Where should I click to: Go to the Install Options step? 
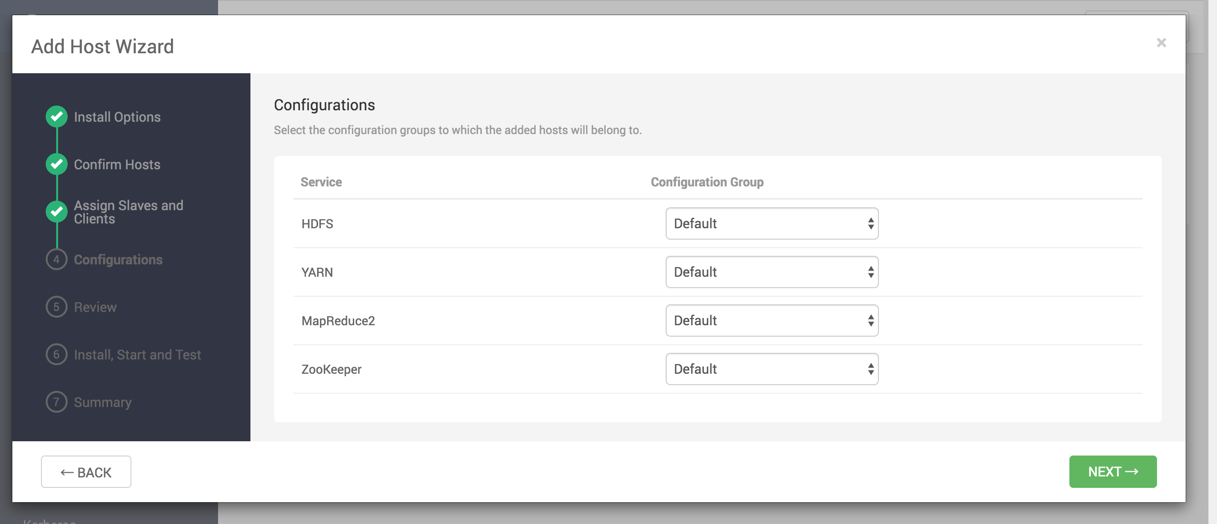pyautogui.click(x=117, y=117)
